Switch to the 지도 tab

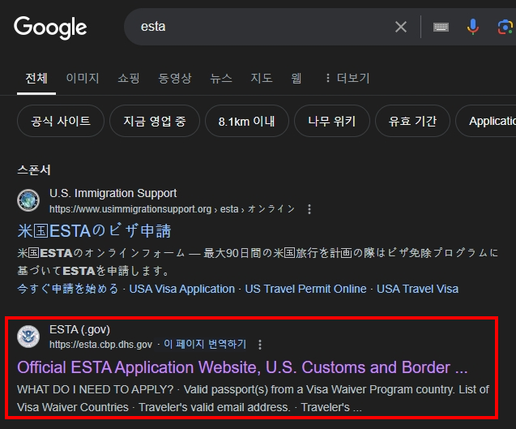[x=262, y=79]
